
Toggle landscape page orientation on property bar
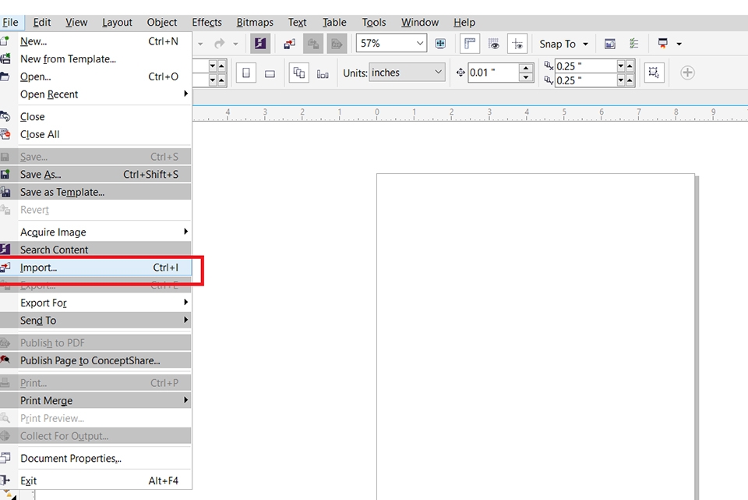click(x=270, y=73)
